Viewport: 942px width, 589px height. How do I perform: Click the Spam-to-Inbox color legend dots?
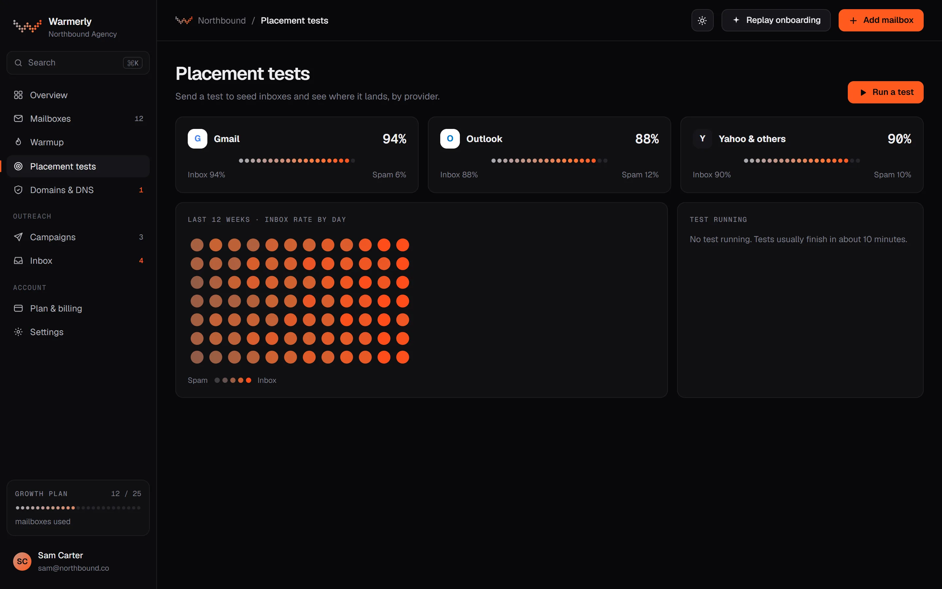coord(233,380)
